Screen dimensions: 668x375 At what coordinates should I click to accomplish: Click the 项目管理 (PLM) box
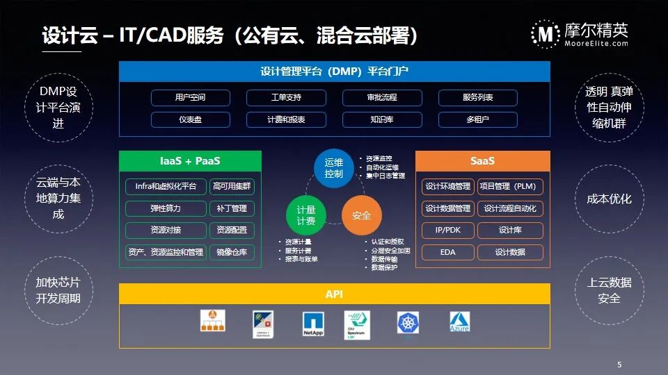click(x=510, y=187)
